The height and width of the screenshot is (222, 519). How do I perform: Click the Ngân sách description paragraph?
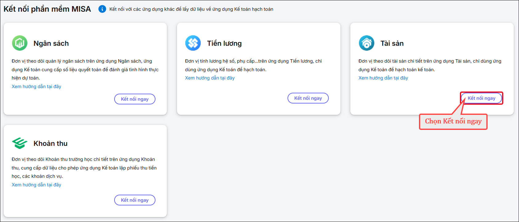85,70
